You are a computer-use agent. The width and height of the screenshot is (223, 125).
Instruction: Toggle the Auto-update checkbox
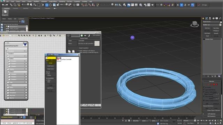pos(92,35)
